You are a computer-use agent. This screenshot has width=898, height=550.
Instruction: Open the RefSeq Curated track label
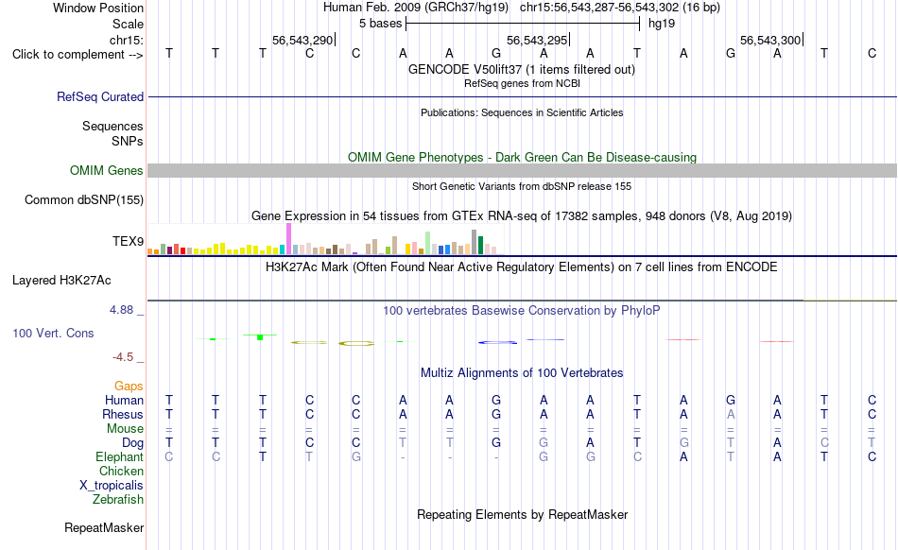(x=100, y=96)
